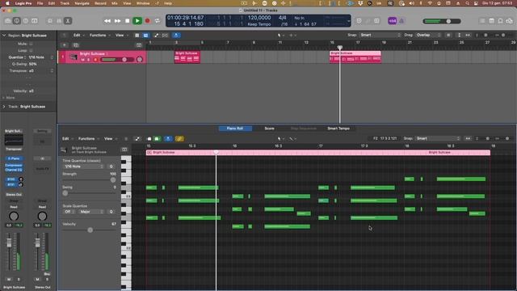Open Tracks area Edit menu
The width and height of the screenshot is (517, 291).
[78, 35]
